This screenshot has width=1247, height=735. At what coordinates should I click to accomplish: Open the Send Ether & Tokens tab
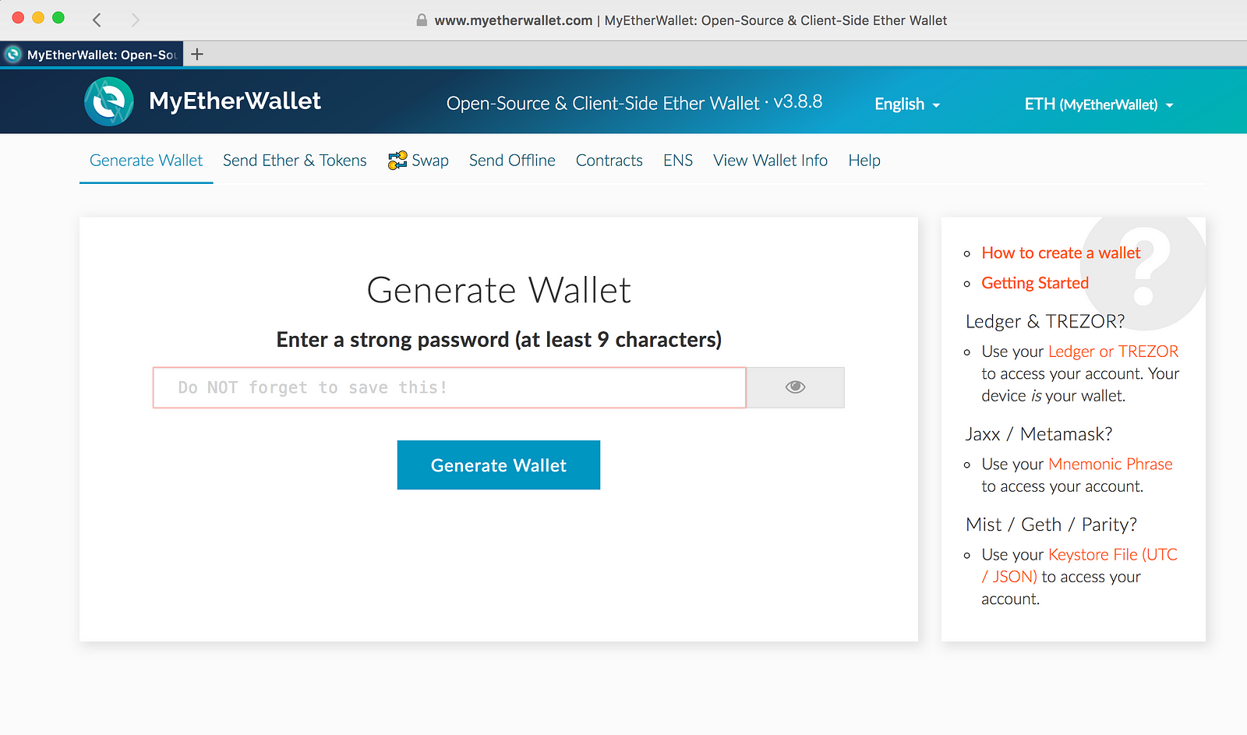[x=295, y=161]
